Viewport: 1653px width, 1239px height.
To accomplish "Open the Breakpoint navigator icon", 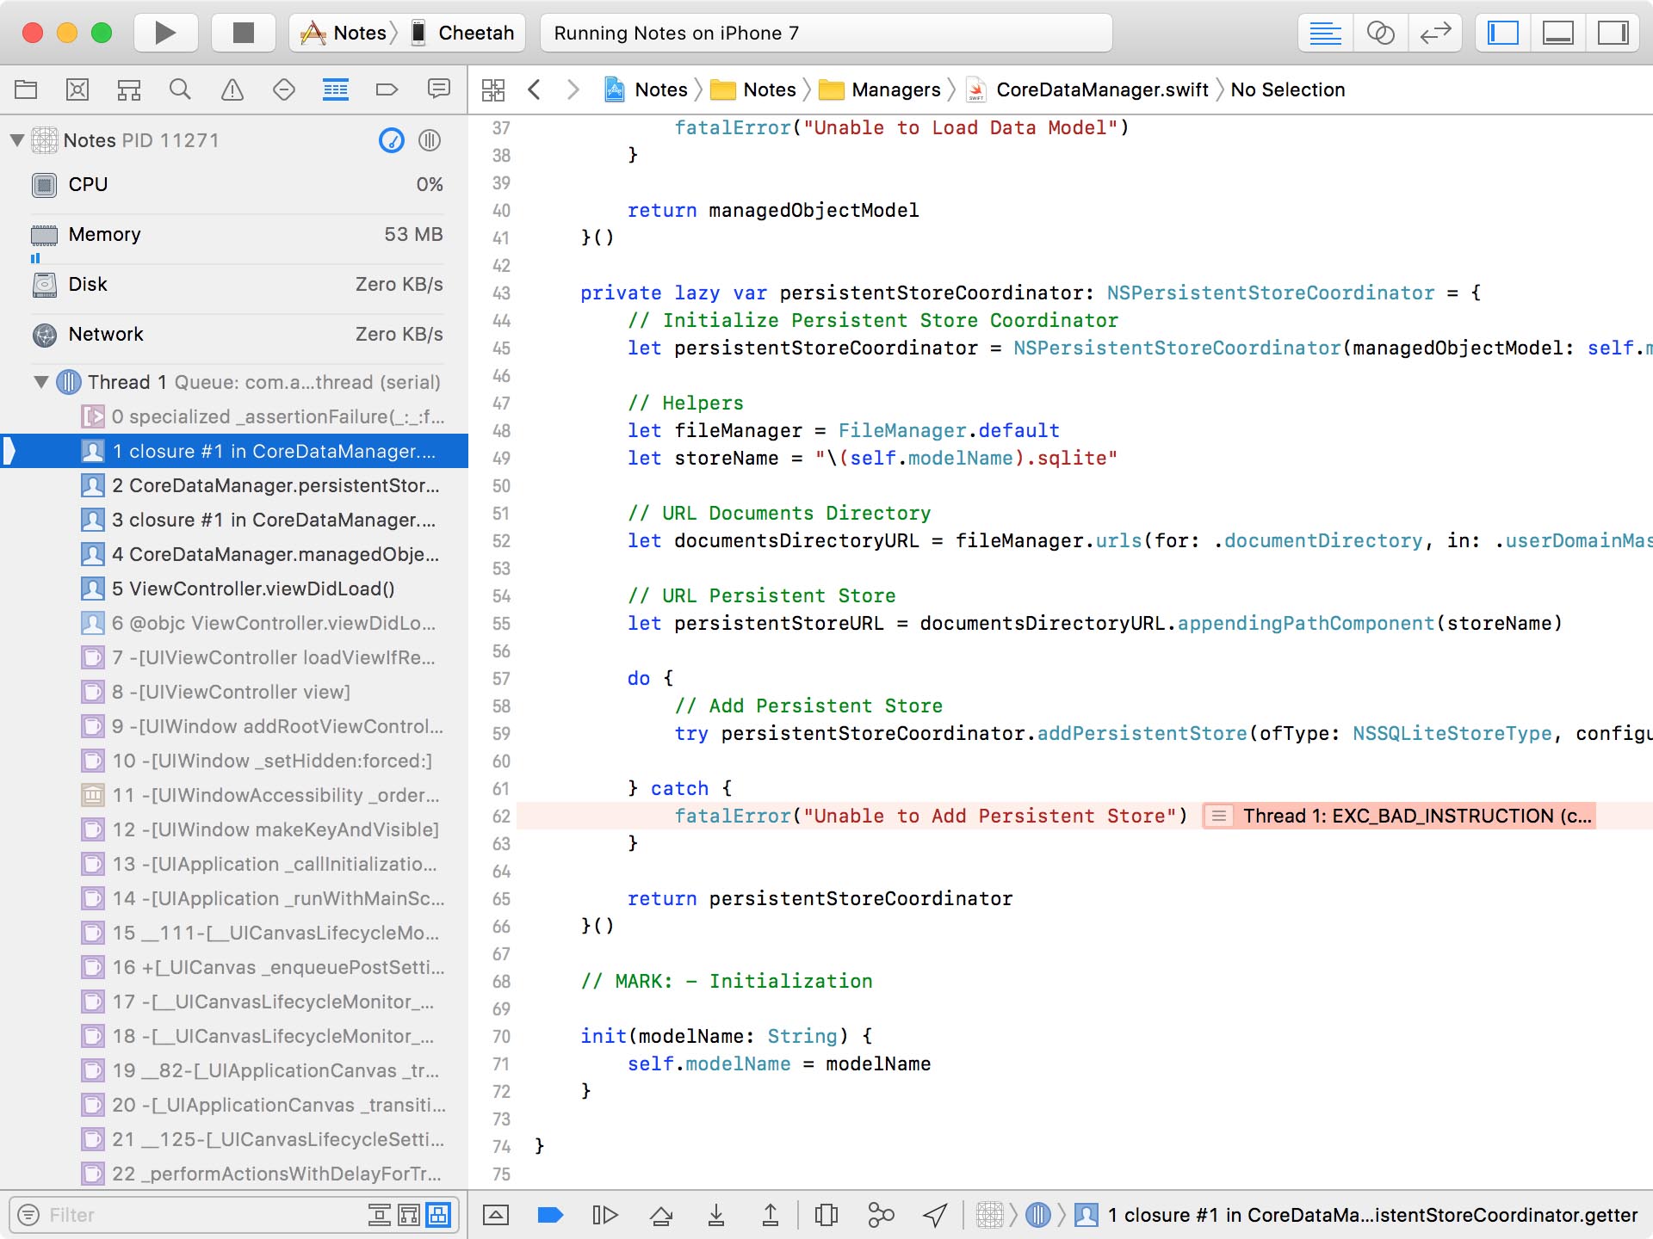I will coord(387,89).
